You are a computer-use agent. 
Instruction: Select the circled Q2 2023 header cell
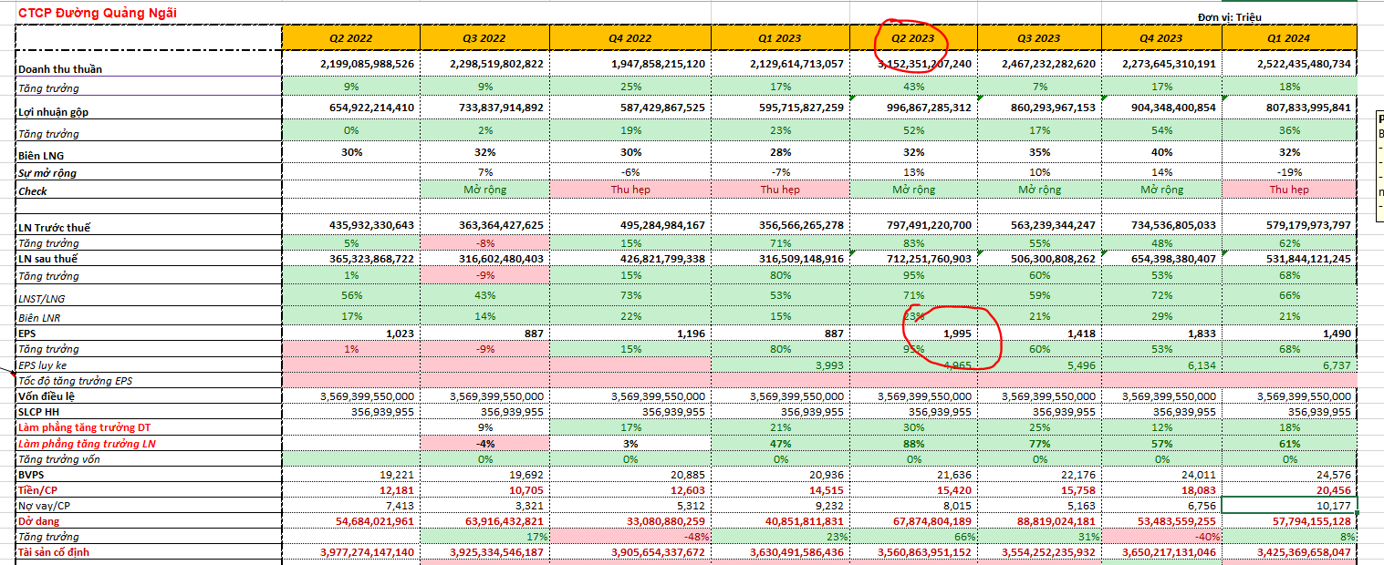click(x=912, y=38)
